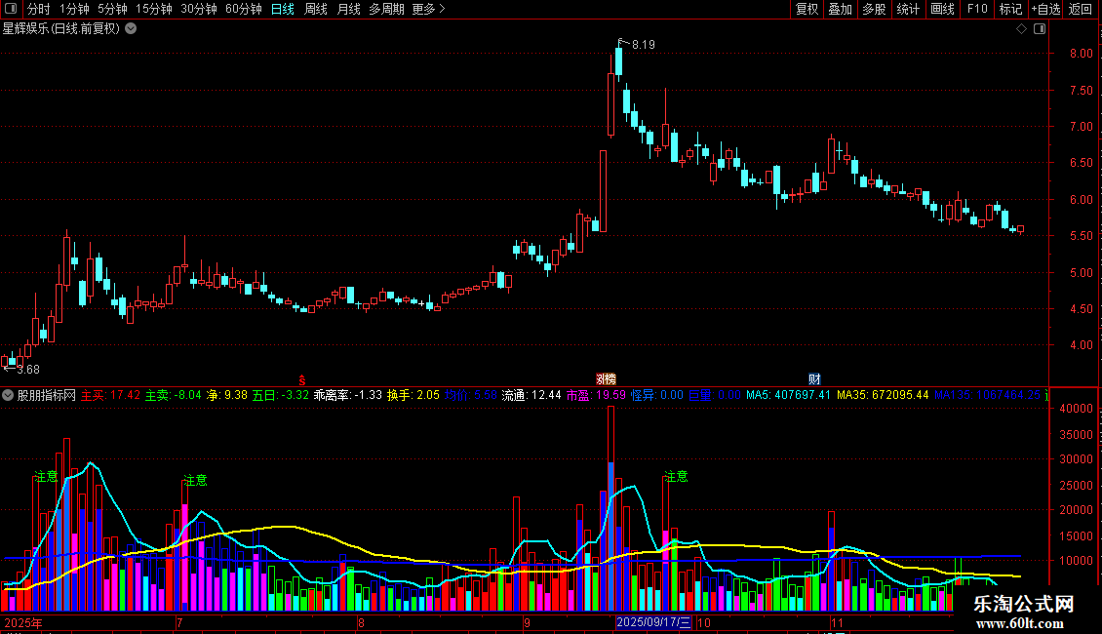
Task: Select the 60分钟 period
Action: (x=244, y=9)
